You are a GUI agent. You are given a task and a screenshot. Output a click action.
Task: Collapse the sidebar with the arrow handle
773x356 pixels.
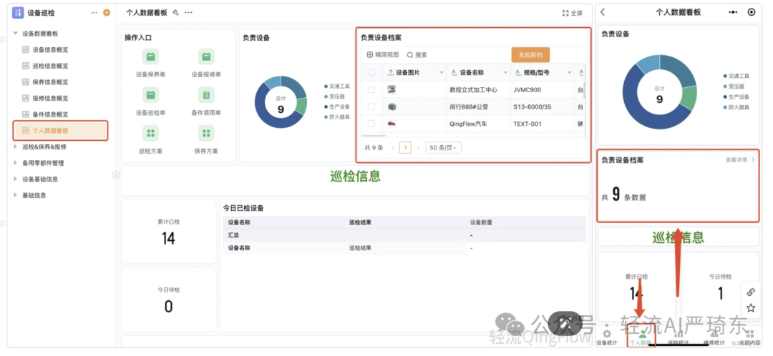(x=116, y=175)
